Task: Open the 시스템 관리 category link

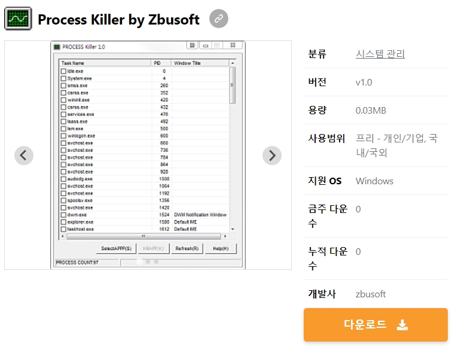Action: pos(380,54)
